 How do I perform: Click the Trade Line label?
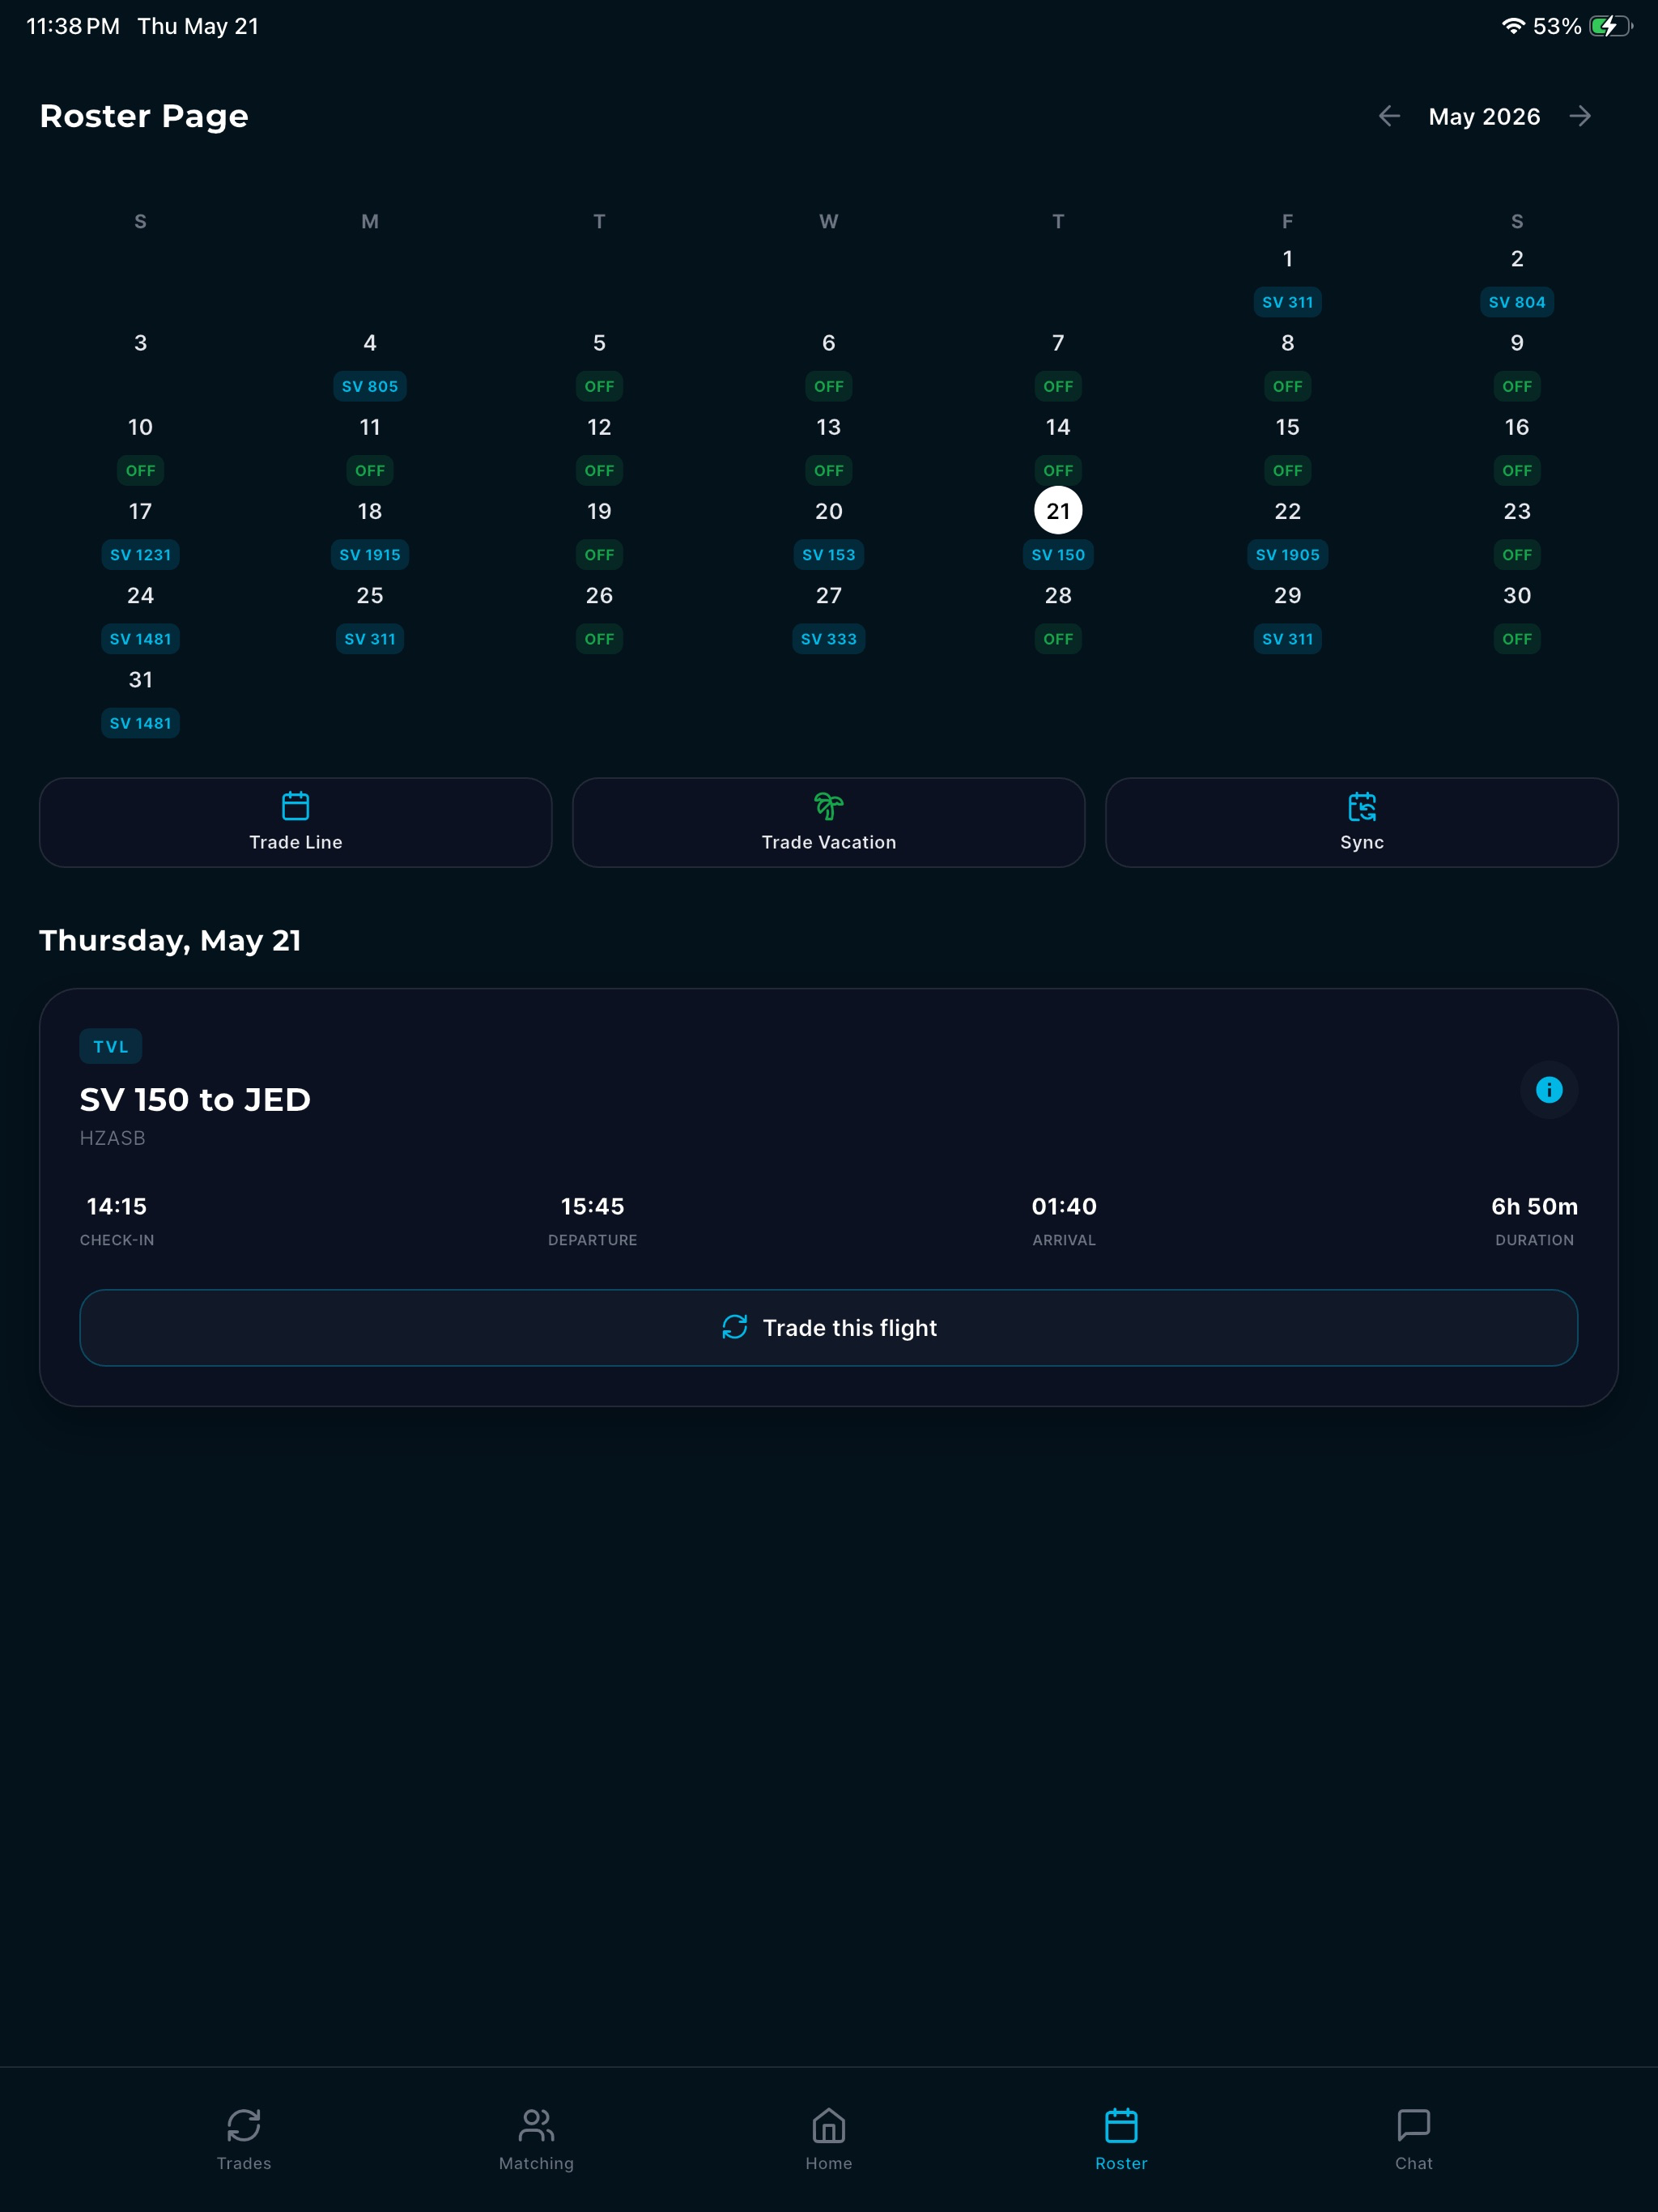(295, 842)
